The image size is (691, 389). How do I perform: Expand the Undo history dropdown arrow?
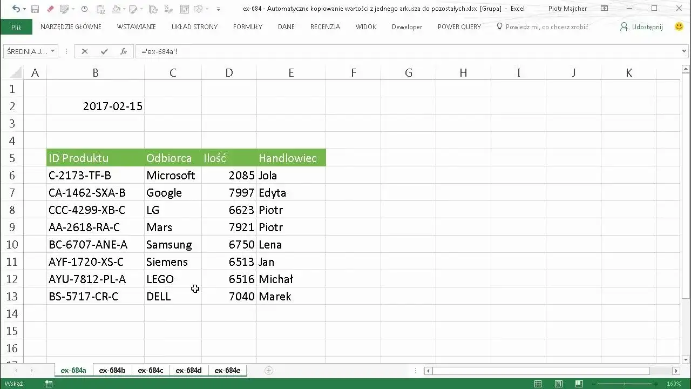coord(24,9)
